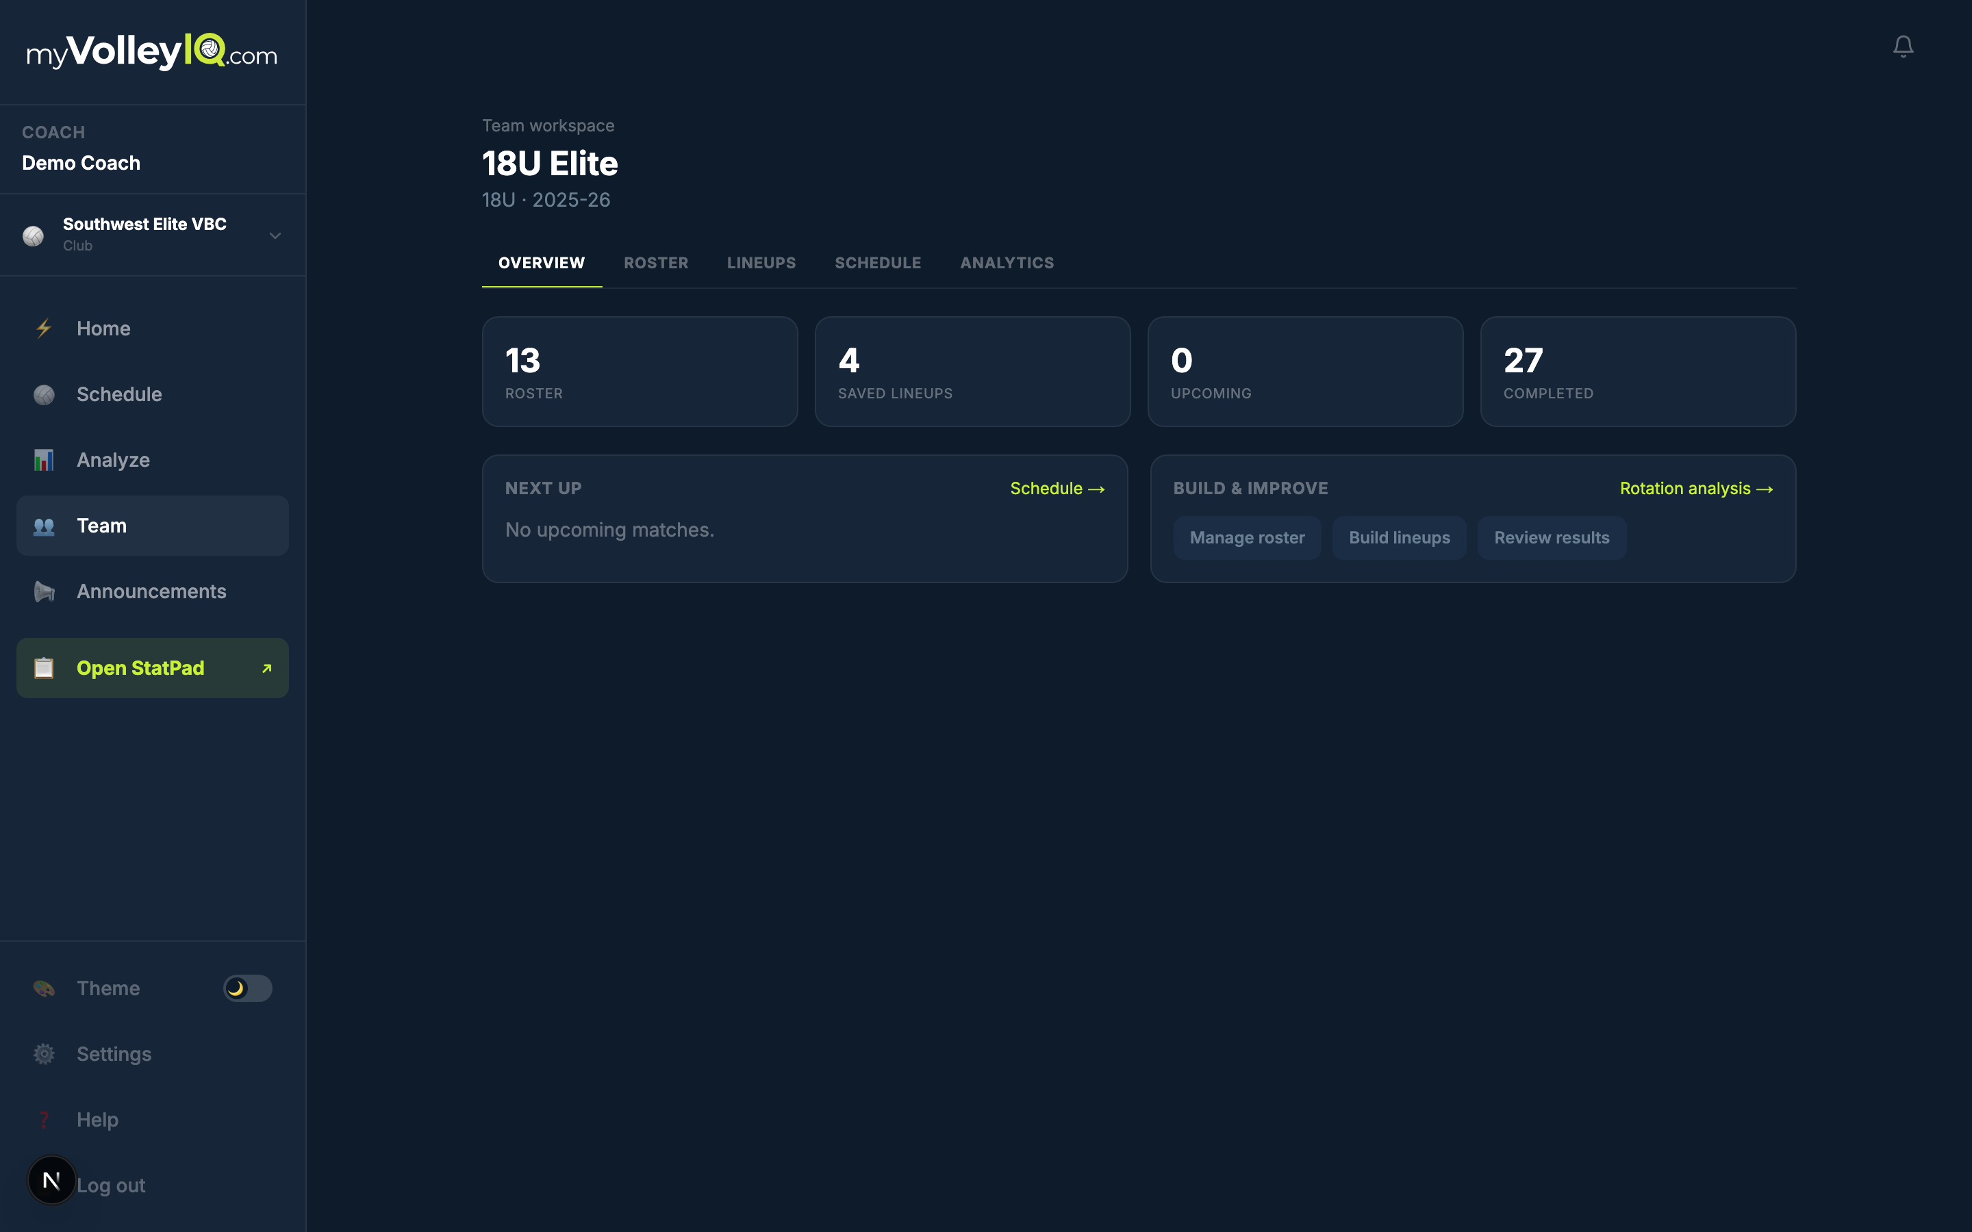1972x1232 pixels.
Task: Click the StatPad clipboard icon
Action: pyautogui.click(x=44, y=668)
